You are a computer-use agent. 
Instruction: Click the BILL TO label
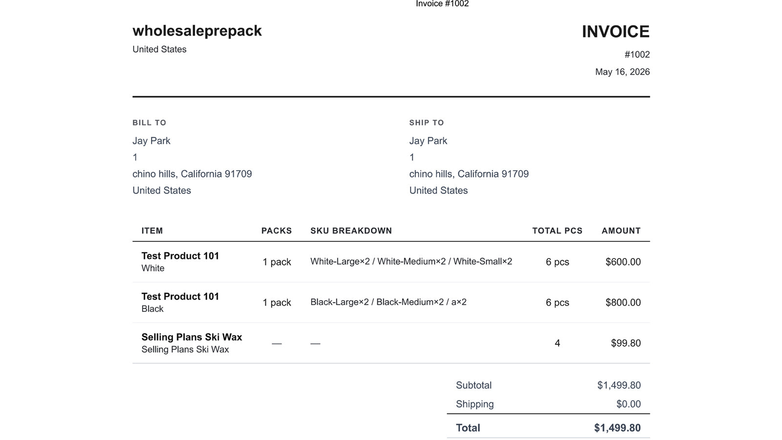pyautogui.click(x=149, y=123)
